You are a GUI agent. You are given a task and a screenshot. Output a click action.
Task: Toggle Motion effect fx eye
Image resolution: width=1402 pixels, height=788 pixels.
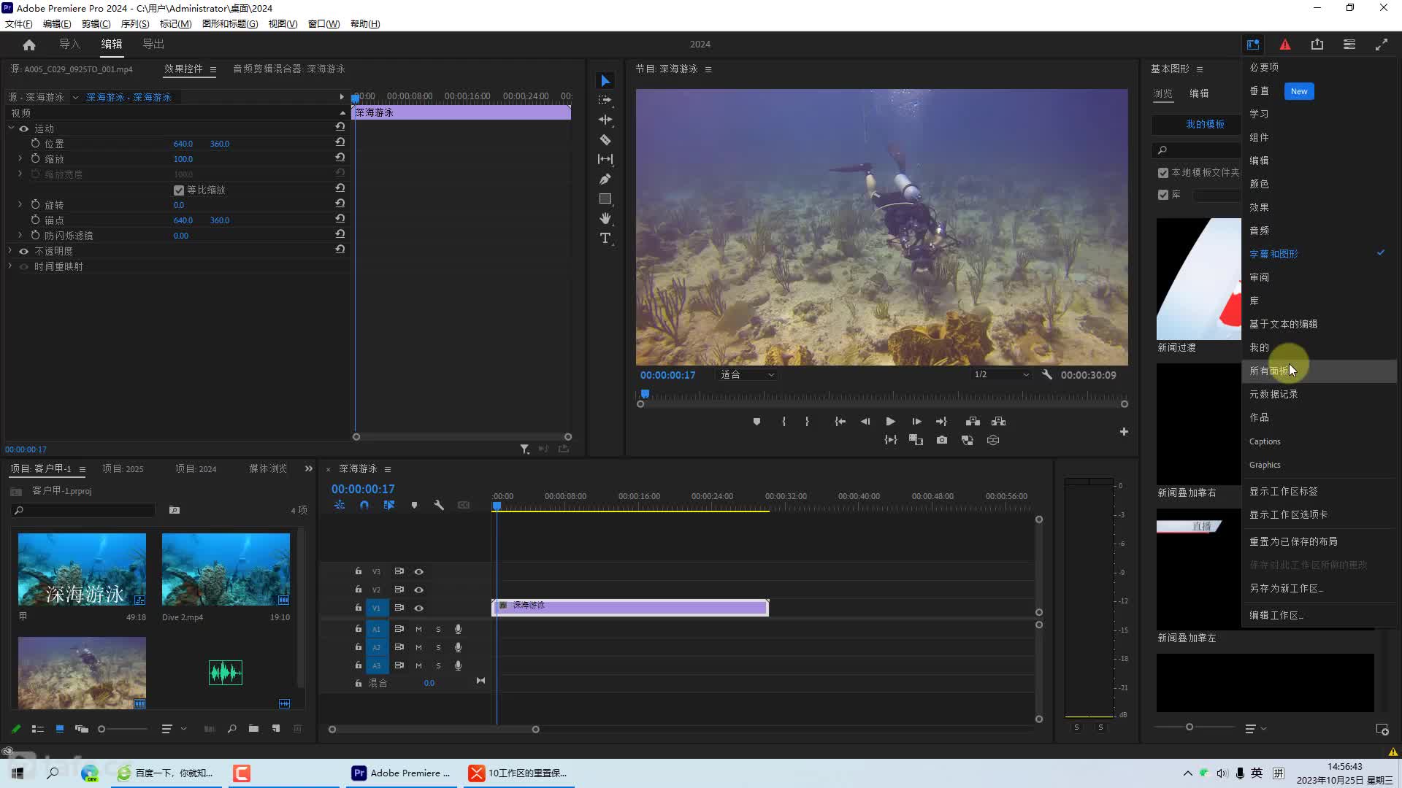point(23,128)
